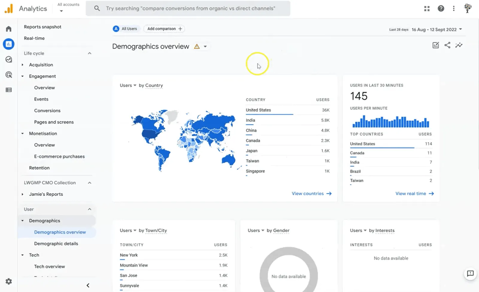Viewport: 479px width, 292px height.
Task: Open the Explore icon in left rail
Action: point(9,59)
